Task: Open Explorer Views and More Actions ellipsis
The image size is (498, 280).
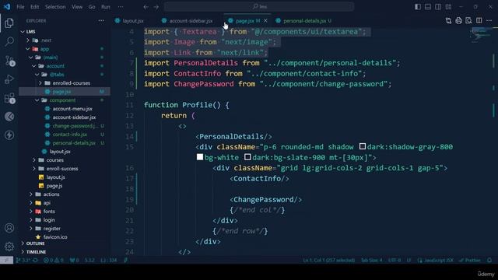Action: point(101,21)
